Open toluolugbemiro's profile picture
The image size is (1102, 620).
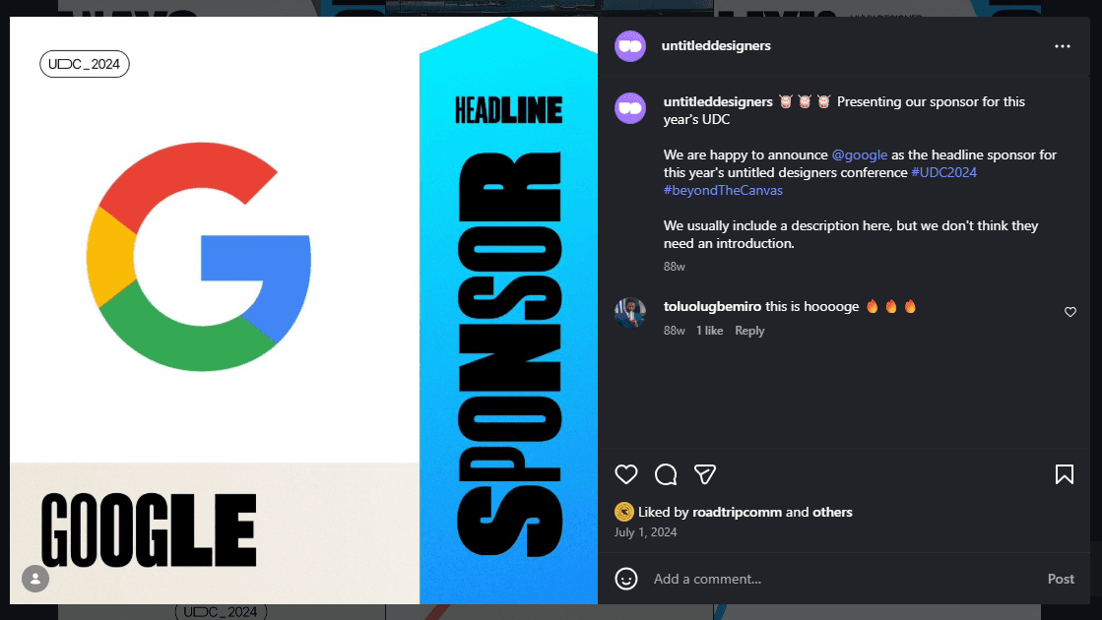tap(630, 312)
